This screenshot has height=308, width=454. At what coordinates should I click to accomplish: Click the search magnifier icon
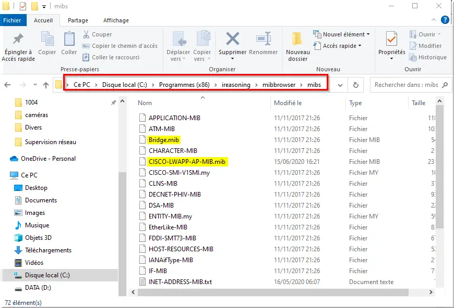(x=445, y=85)
